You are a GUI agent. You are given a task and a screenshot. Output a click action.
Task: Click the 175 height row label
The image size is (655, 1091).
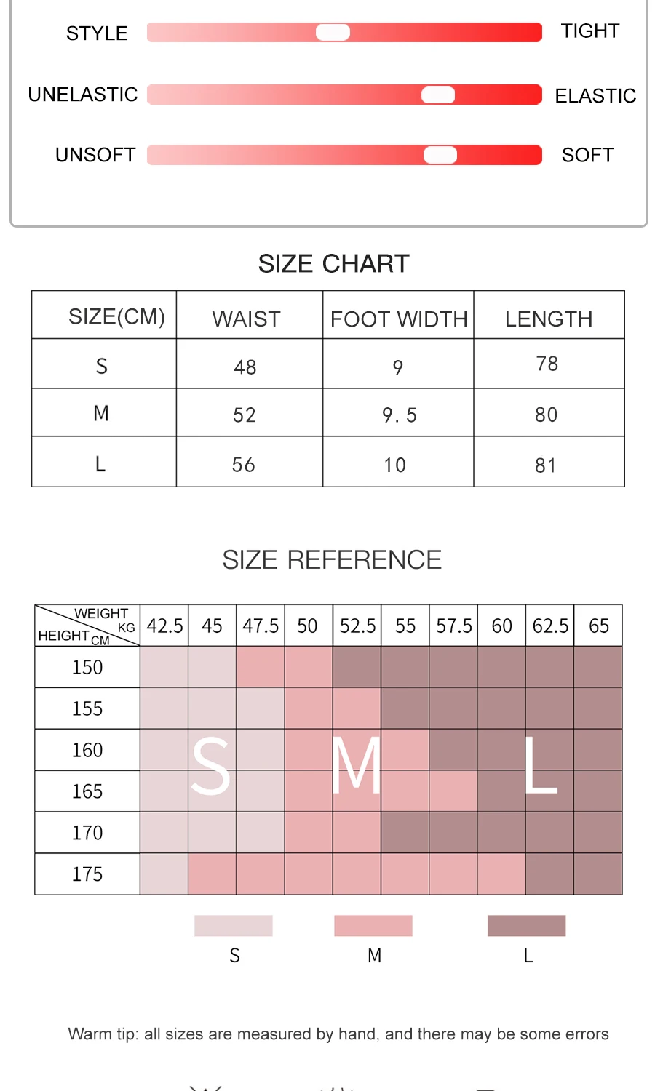(x=87, y=874)
